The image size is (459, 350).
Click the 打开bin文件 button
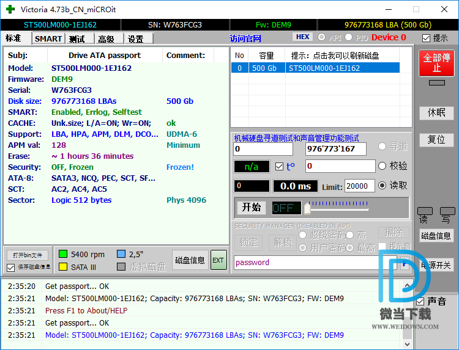pos(28,255)
